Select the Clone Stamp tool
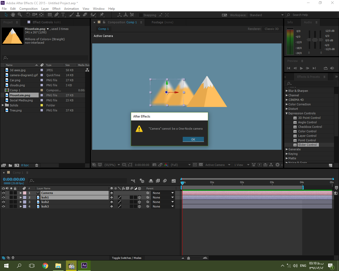339x271 pixels. click(78, 15)
